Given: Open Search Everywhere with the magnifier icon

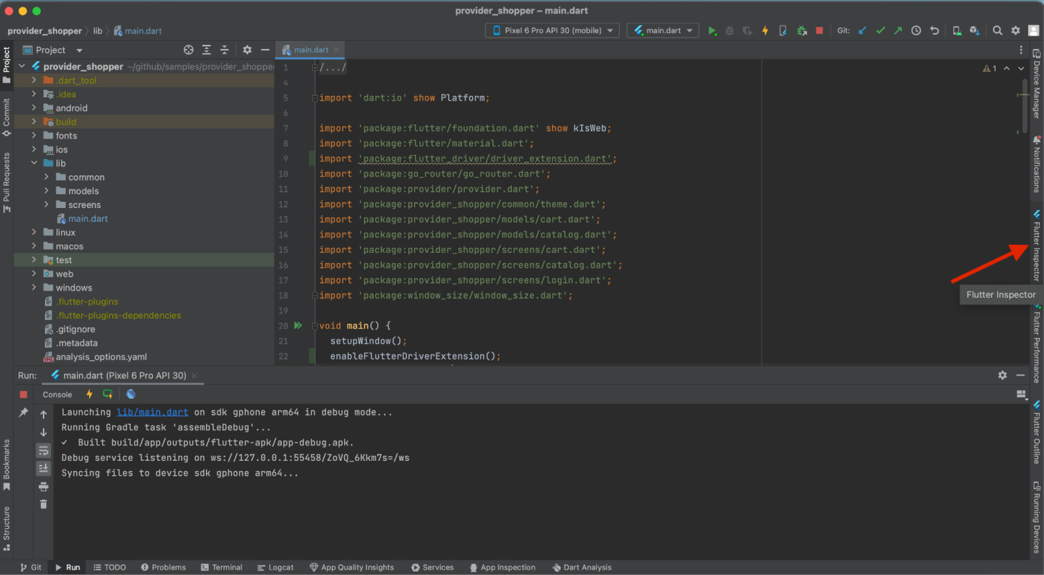Looking at the screenshot, I should click(996, 31).
